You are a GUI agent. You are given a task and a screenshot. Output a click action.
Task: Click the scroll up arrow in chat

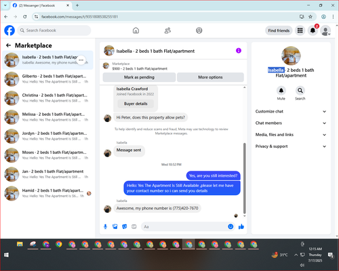click(244, 87)
